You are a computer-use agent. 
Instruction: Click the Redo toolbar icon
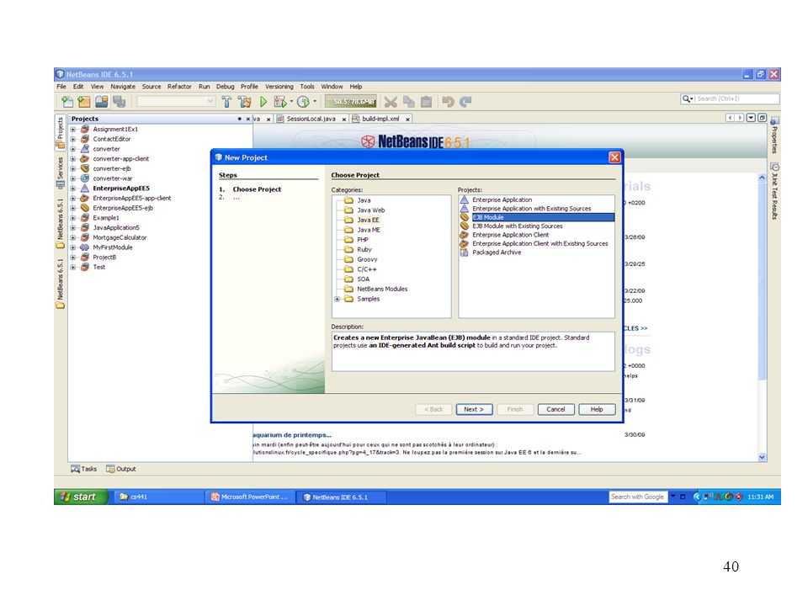465,102
